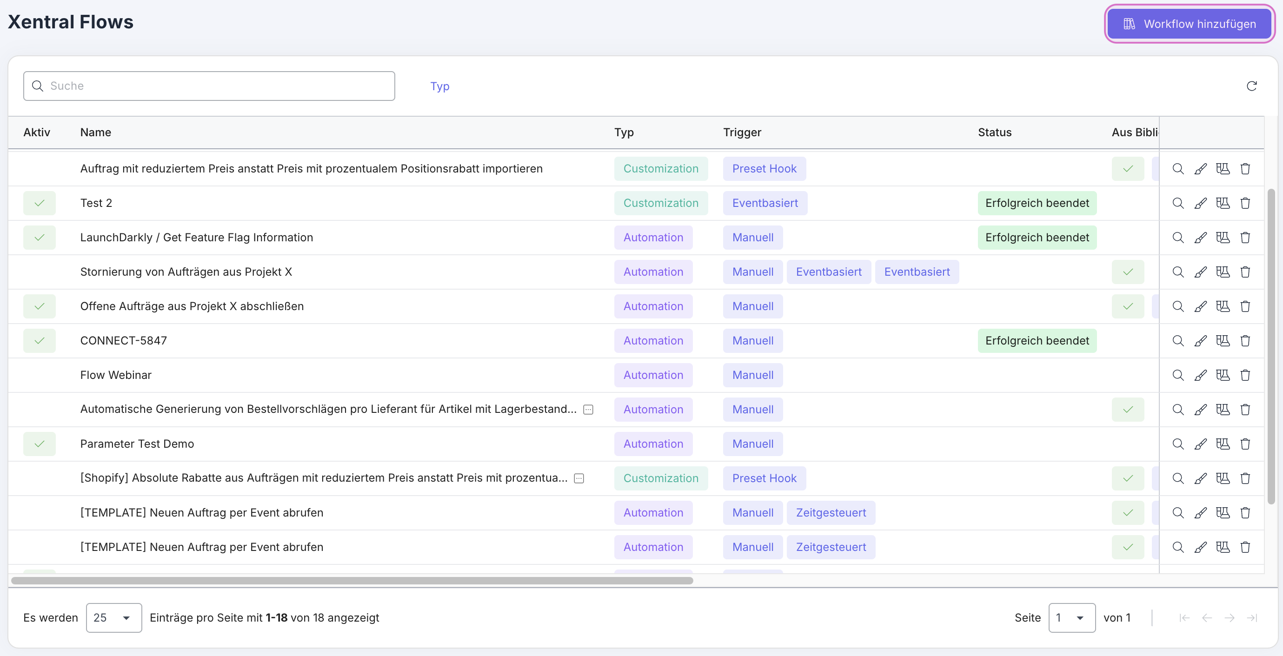Open library icon for Test 2 row

coord(1223,203)
